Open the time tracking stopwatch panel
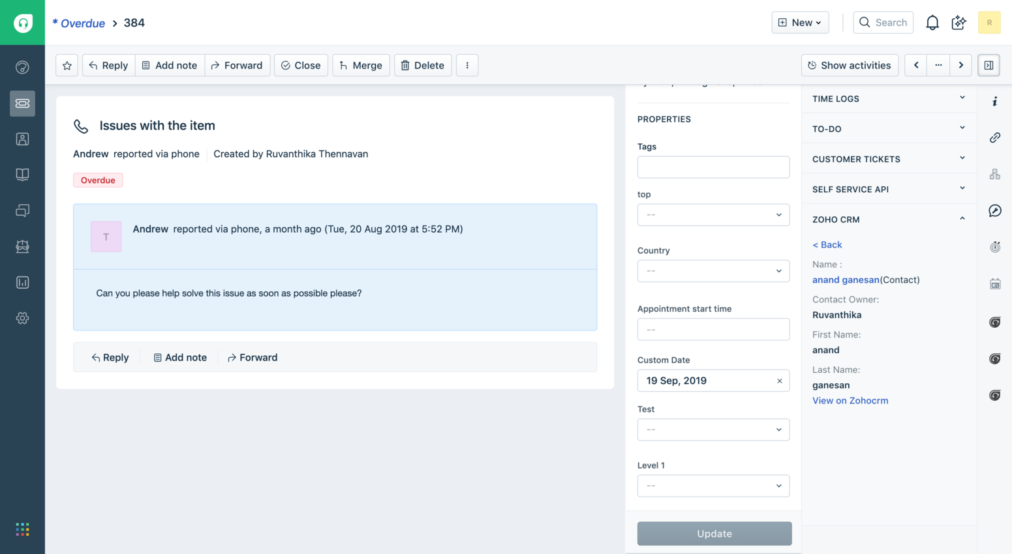 pyautogui.click(x=994, y=246)
